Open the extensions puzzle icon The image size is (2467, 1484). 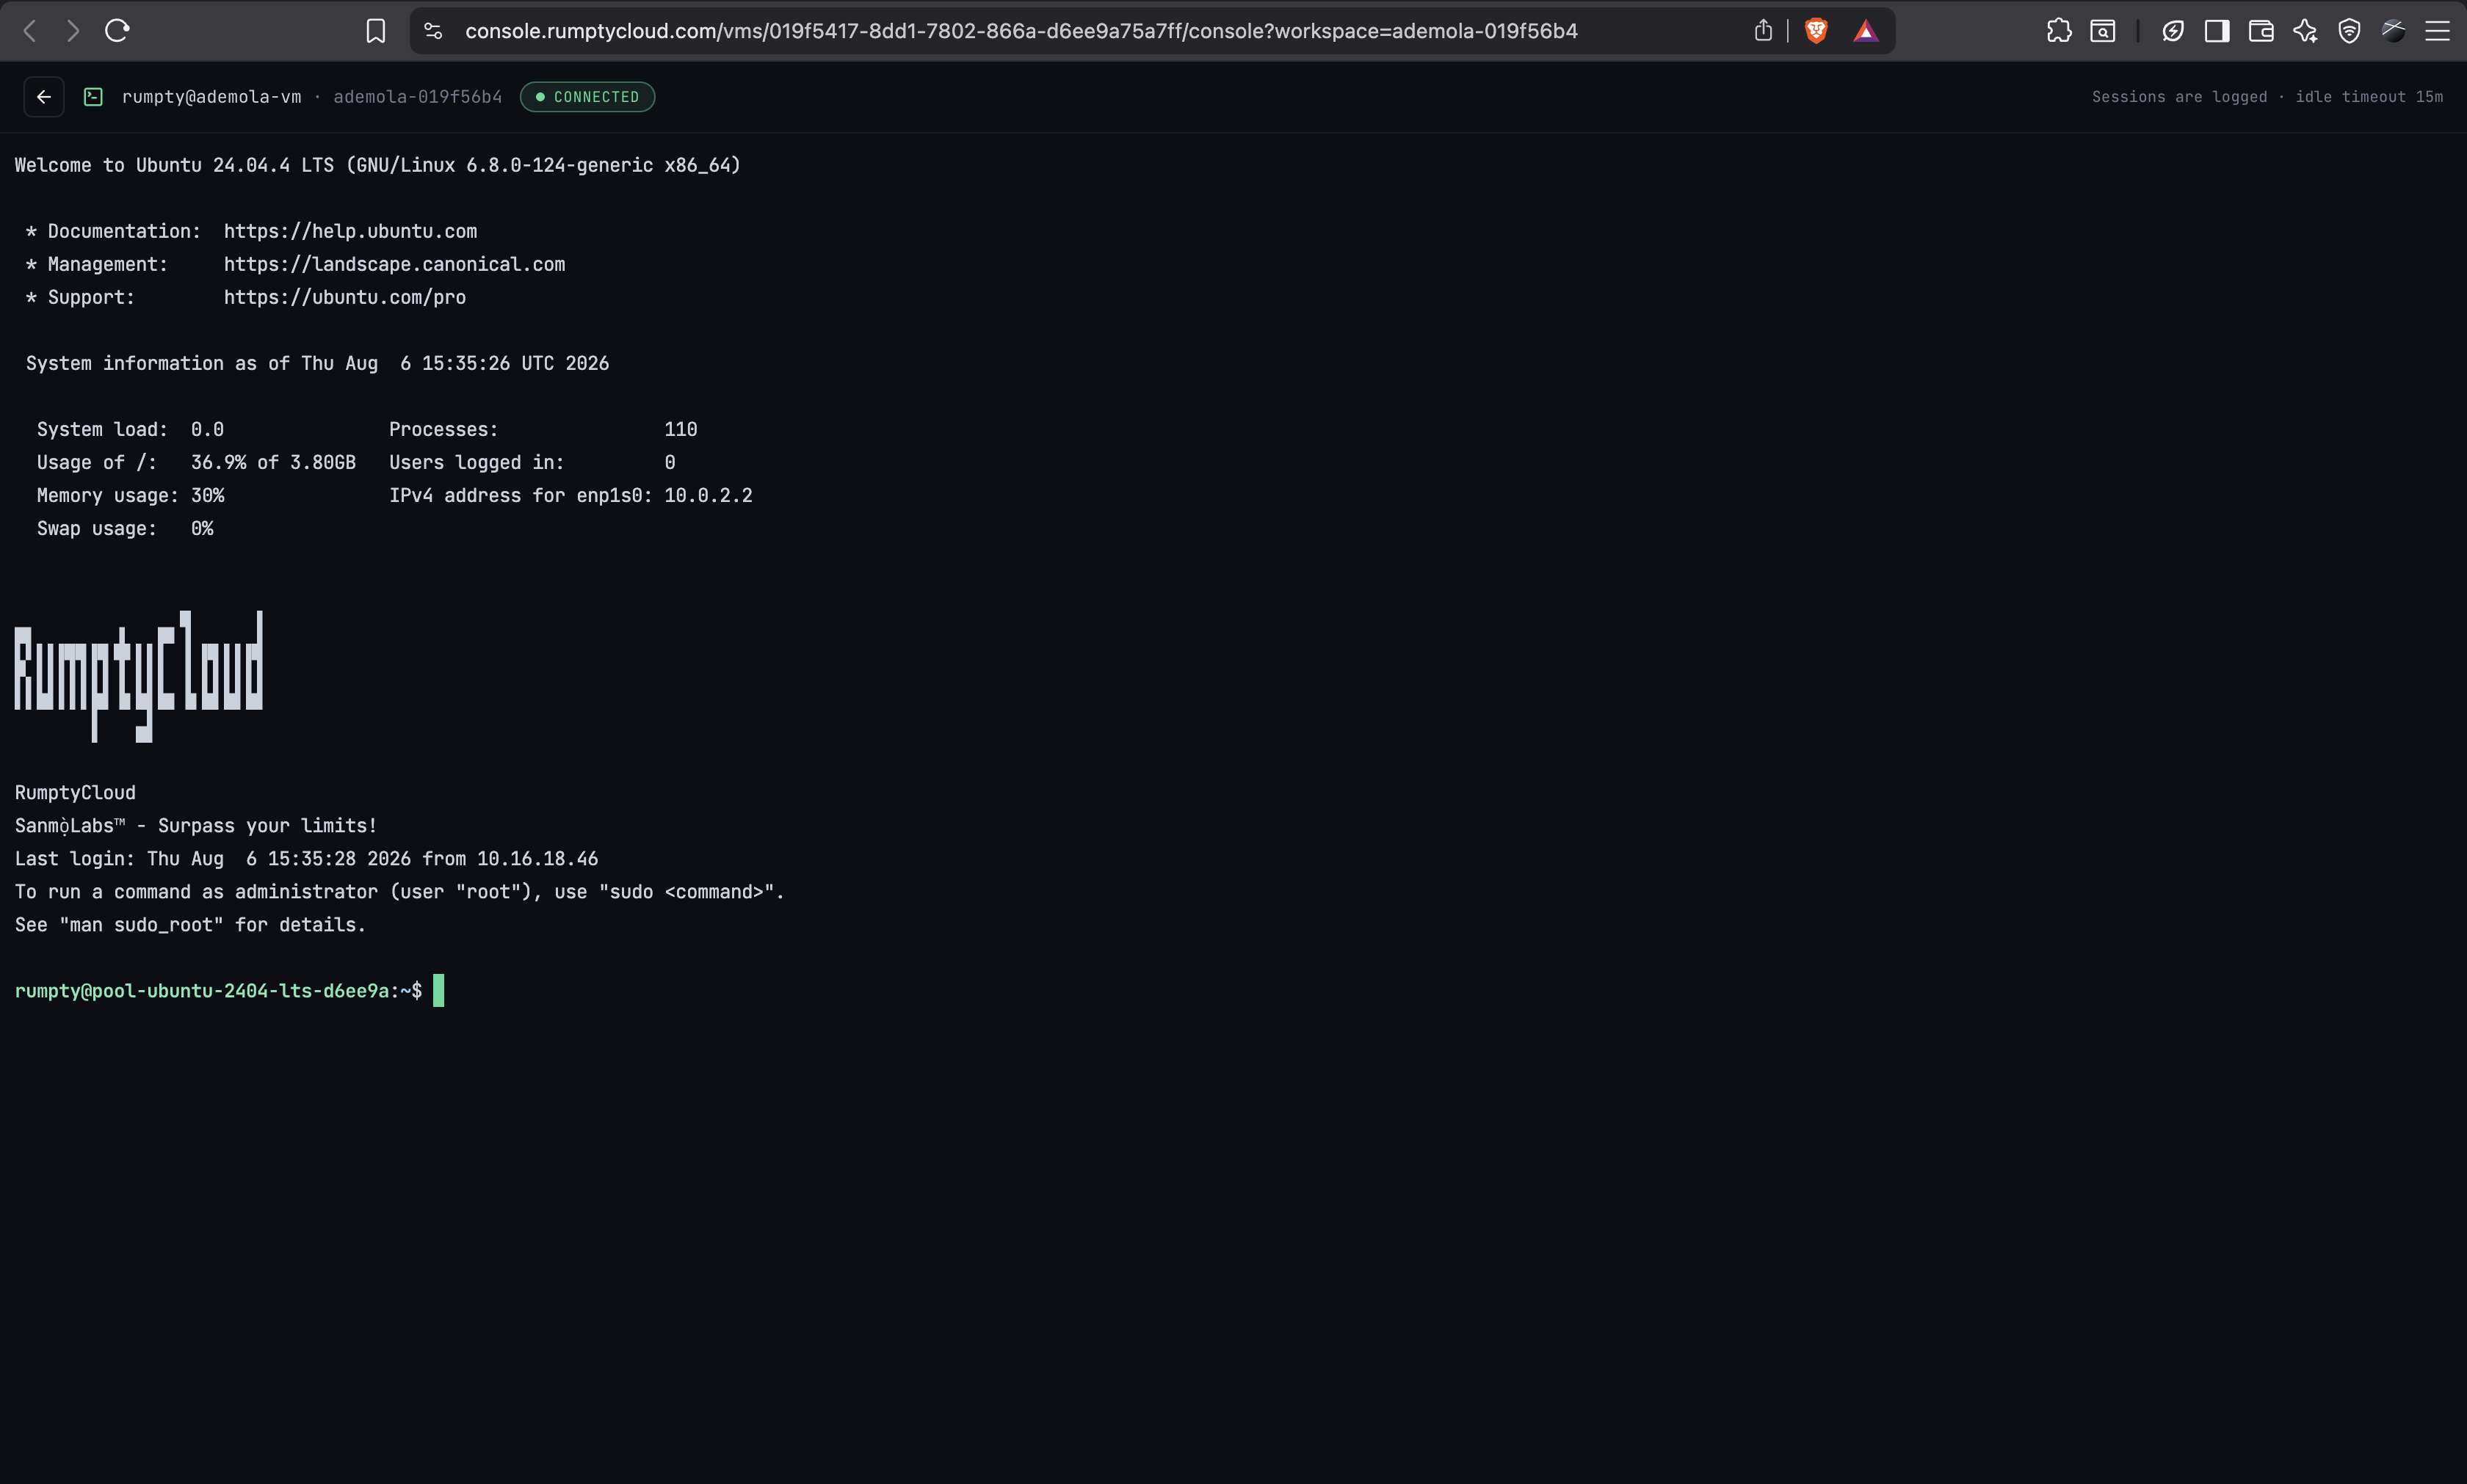2059,31
